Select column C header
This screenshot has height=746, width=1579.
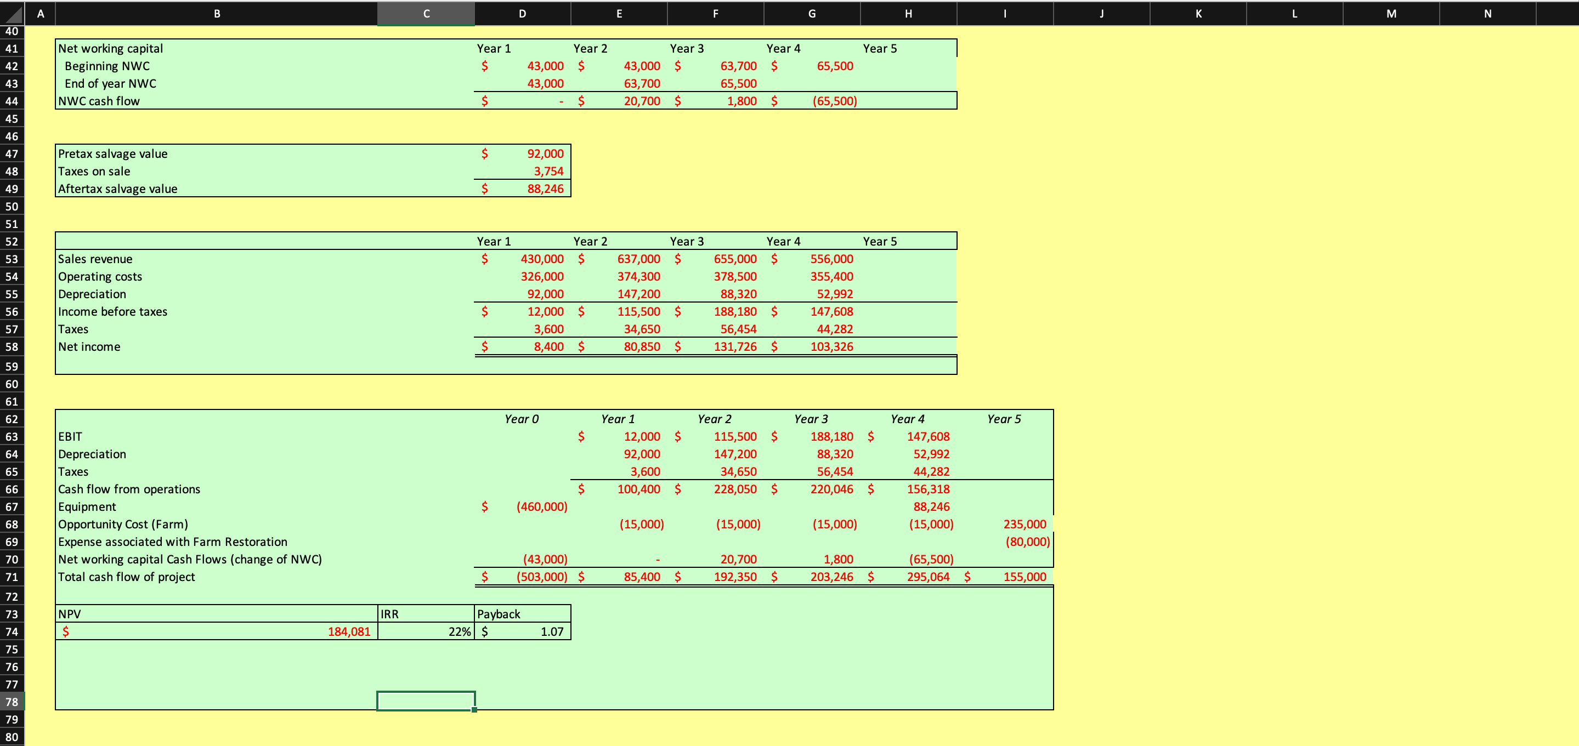426,14
